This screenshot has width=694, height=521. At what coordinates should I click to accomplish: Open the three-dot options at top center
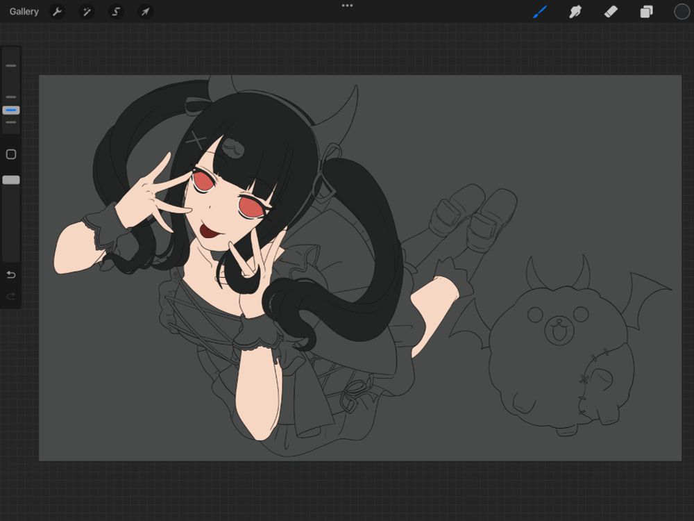pos(347,6)
